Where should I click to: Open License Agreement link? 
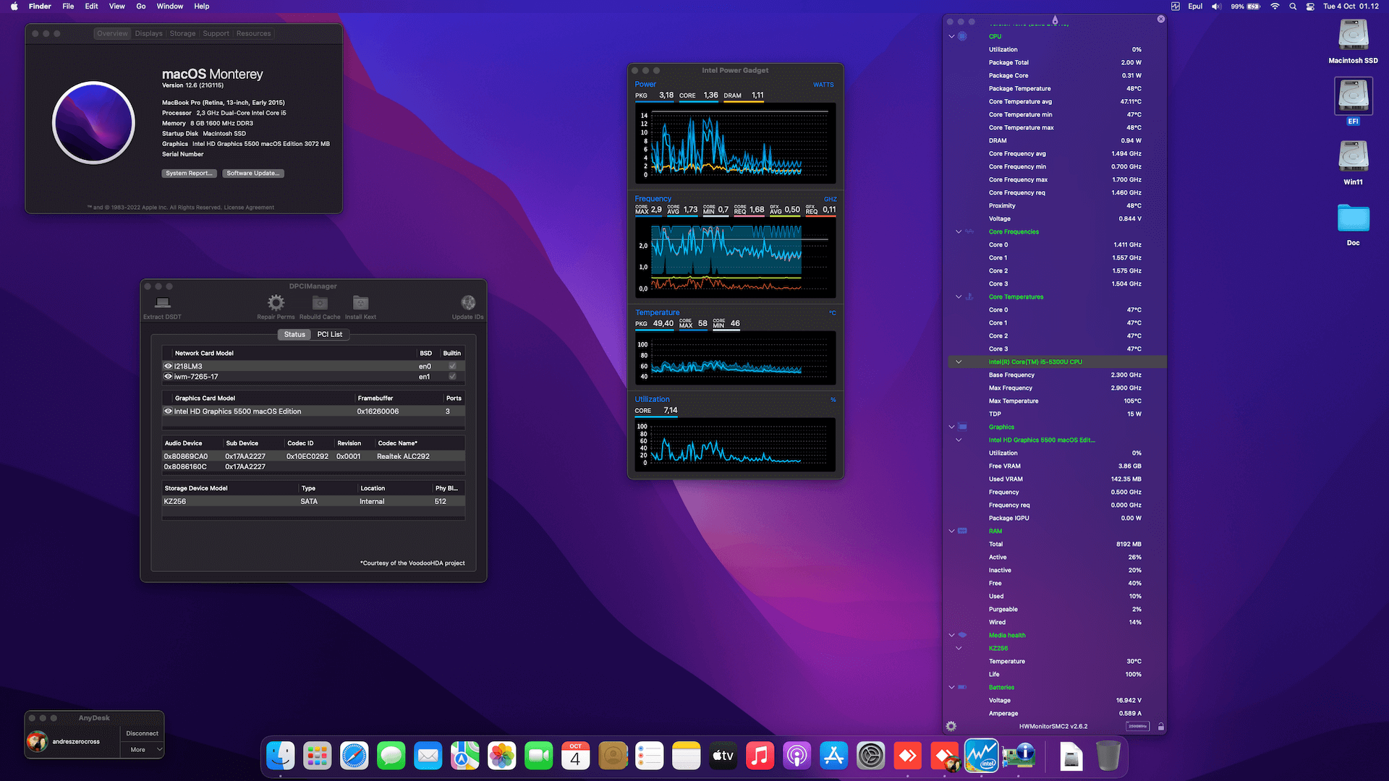249,208
